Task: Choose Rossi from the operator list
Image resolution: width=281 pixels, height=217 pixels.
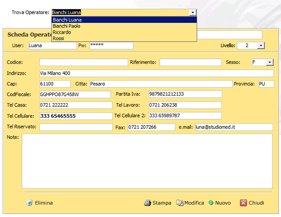Action: tap(124, 38)
